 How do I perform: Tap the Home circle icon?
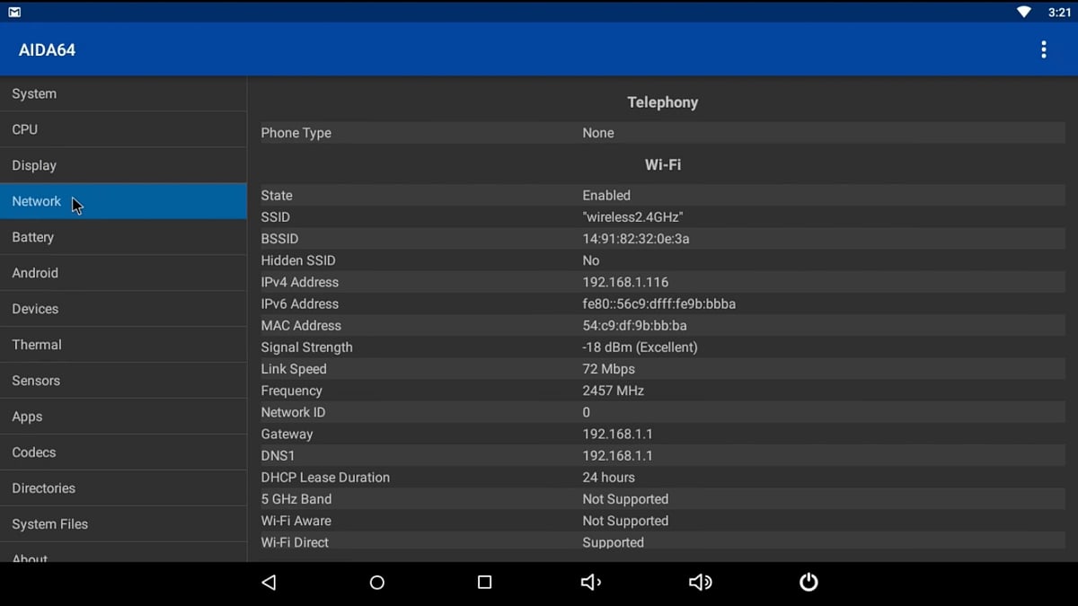pos(376,582)
